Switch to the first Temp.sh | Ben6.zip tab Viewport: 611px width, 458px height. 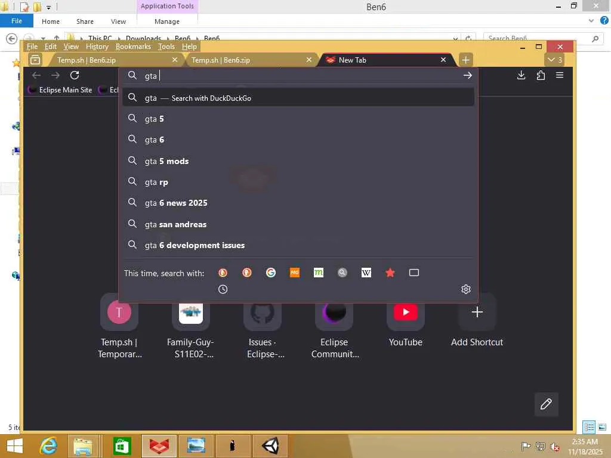[x=113, y=60]
